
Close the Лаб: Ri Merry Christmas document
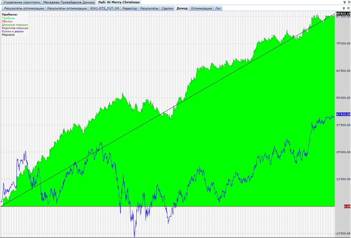point(349,2)
